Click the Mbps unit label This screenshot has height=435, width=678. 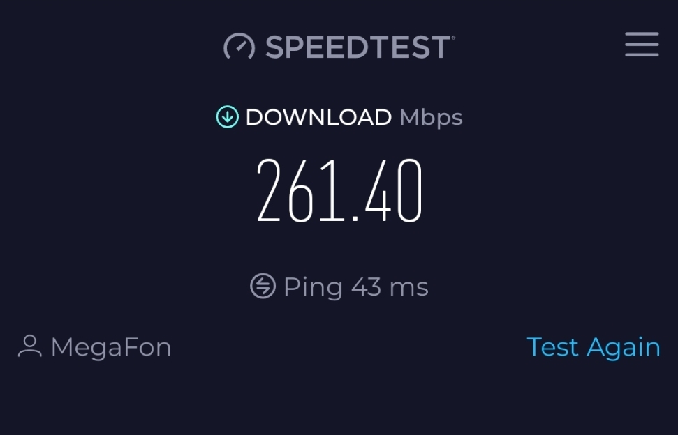pos(431,118)
